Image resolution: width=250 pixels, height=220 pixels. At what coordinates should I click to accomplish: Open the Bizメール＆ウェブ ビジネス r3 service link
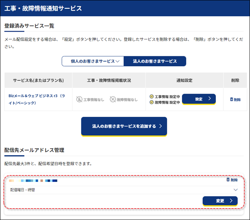(37, 99)
